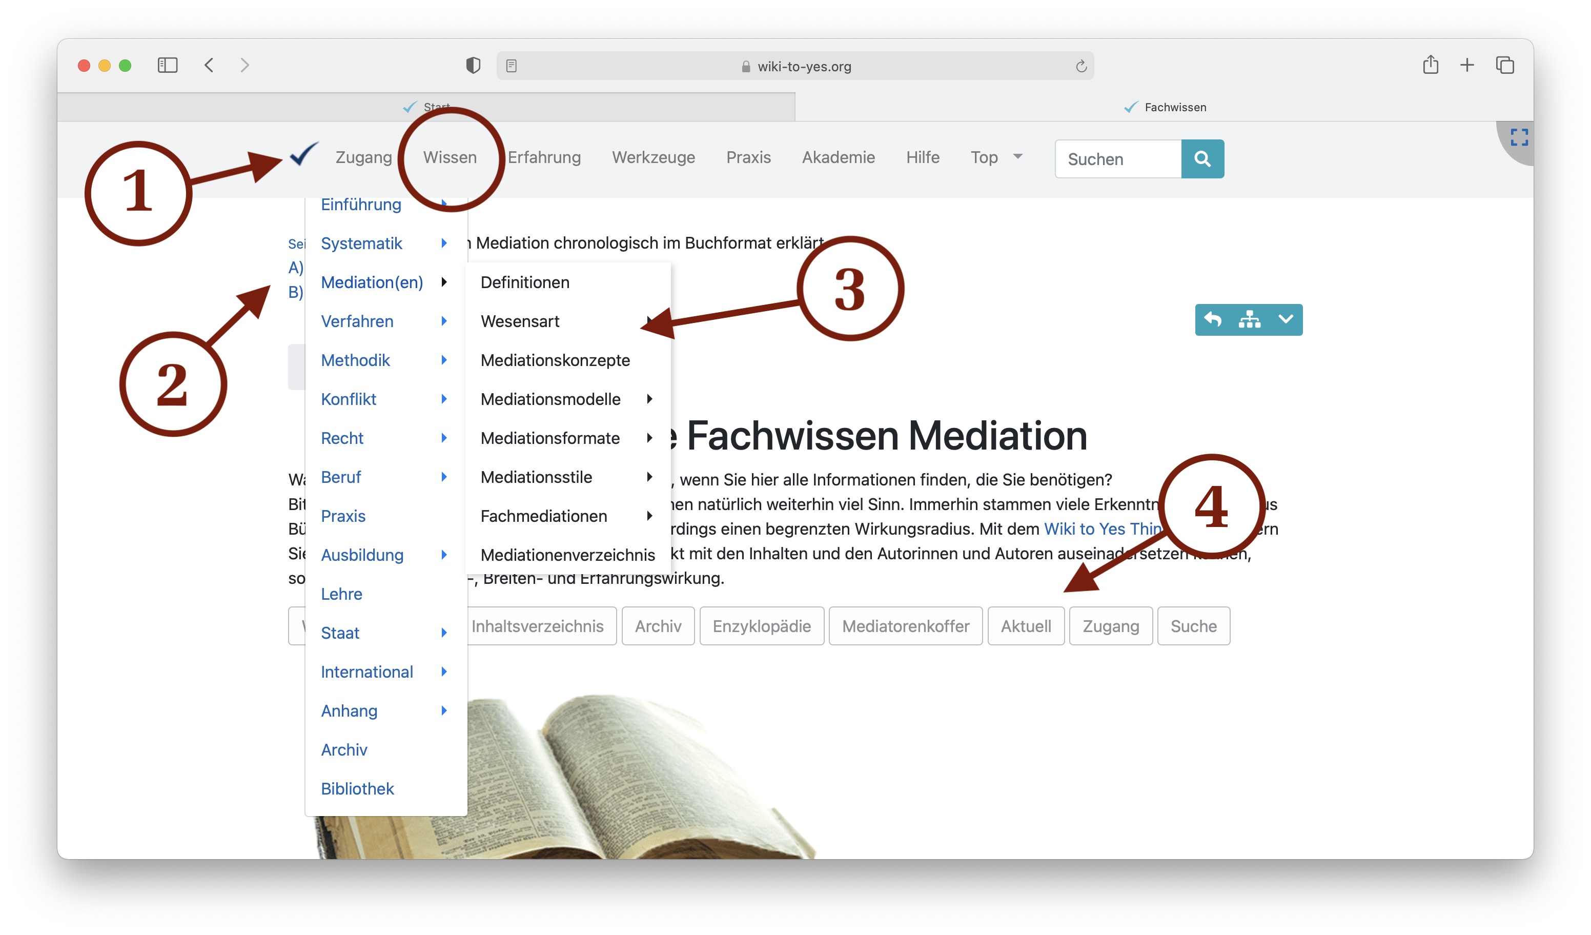Open the Wissen menu

[450, 157]
